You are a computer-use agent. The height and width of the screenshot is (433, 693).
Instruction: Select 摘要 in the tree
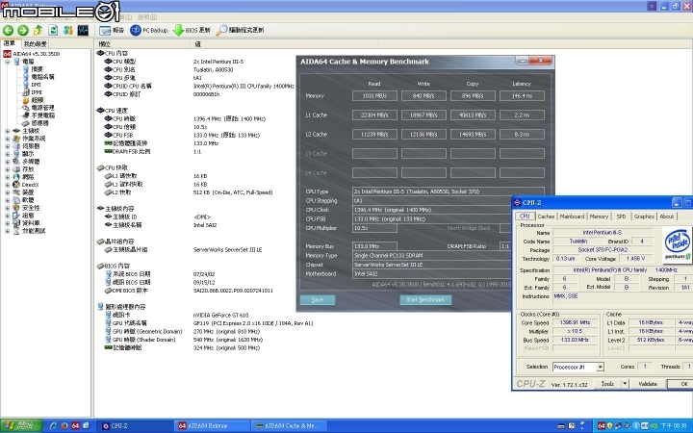click(38, 69)
